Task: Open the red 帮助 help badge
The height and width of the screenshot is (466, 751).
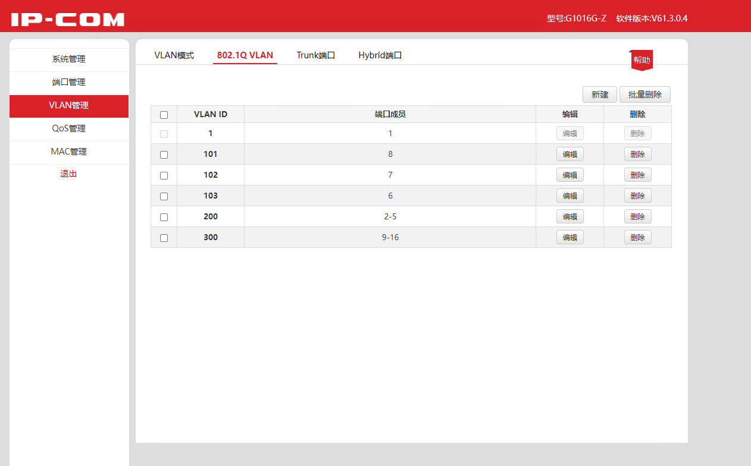Action: tap(642, 60)
